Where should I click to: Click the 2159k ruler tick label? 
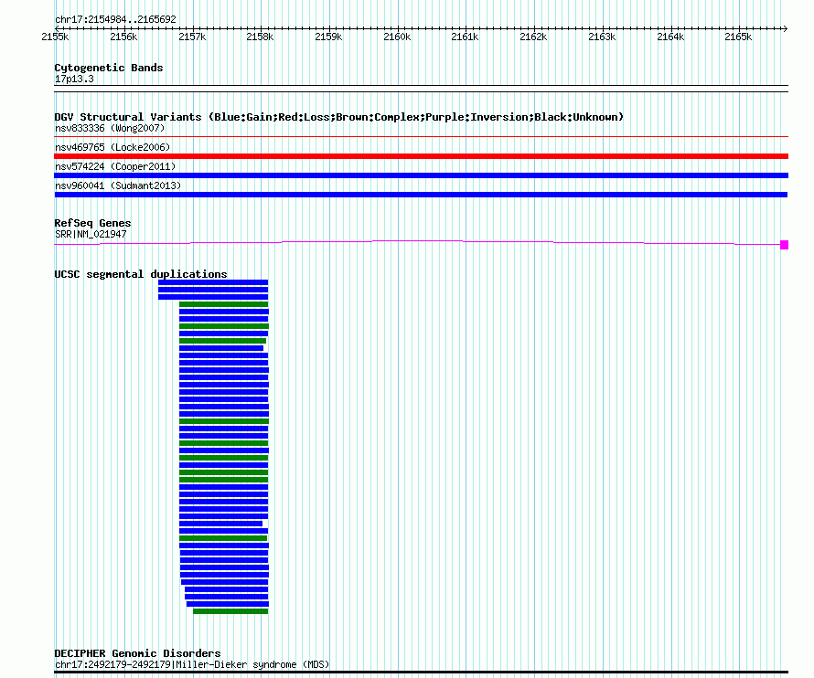(x=328, y=37)
